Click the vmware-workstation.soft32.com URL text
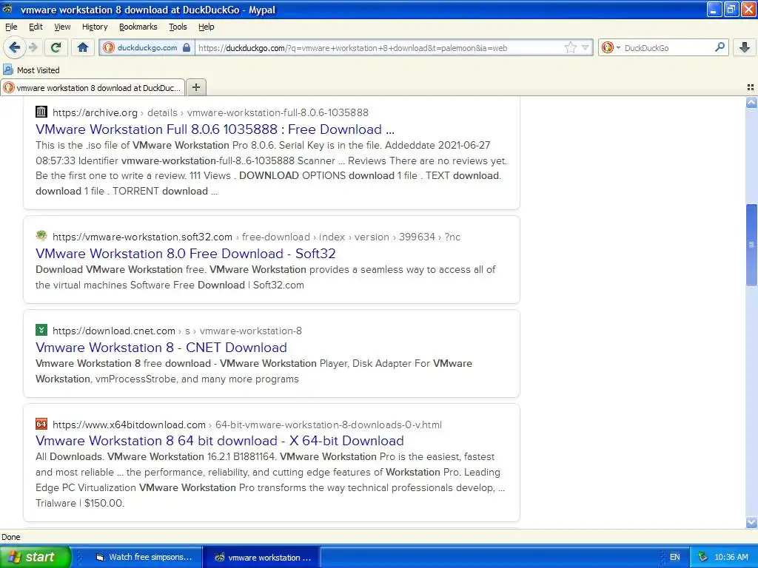 [143, 237]
